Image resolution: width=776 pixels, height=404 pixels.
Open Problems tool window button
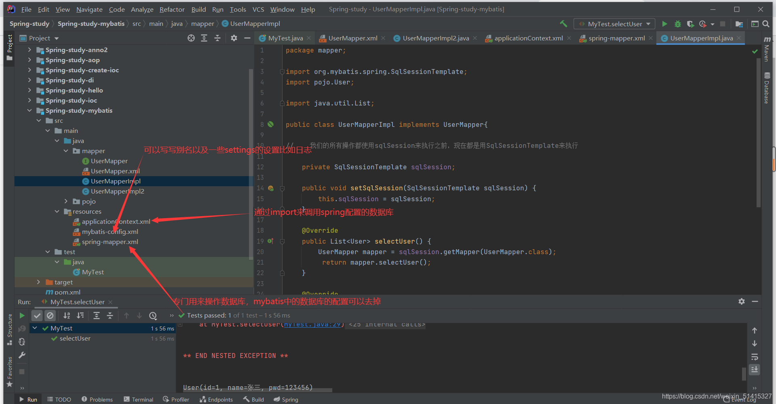point(97,399)
